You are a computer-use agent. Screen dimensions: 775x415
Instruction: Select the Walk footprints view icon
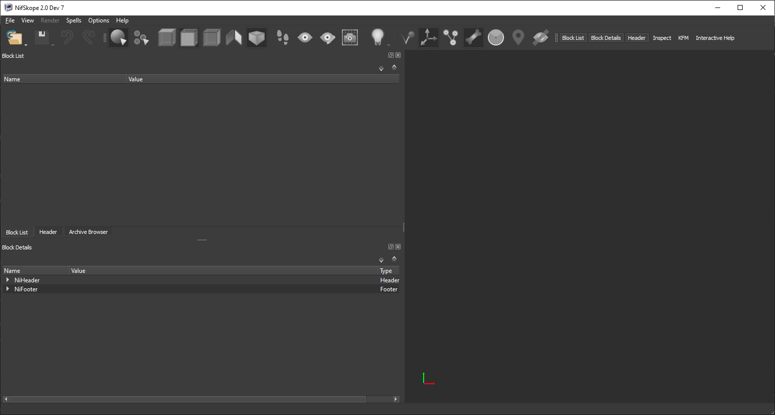pos(283,38)
